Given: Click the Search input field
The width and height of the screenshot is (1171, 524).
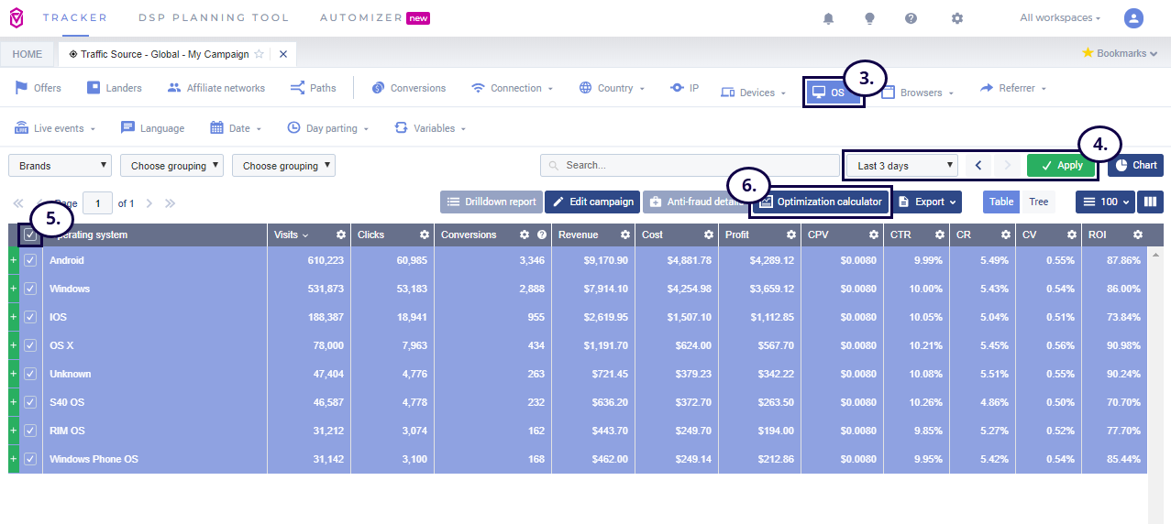Looking at the screenshot, I should (688, 166).
